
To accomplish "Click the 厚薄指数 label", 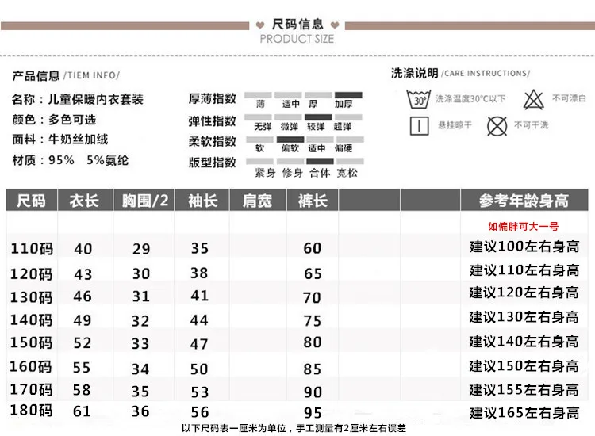I will (x=213, y=98).
